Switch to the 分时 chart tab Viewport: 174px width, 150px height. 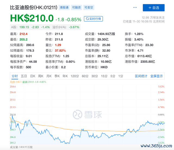[15, 76]
